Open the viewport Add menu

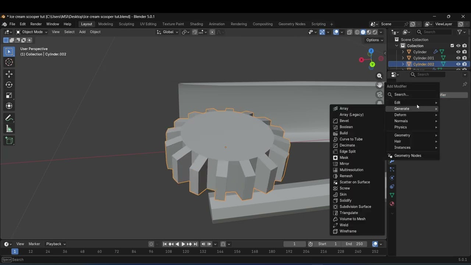[82, 32]
